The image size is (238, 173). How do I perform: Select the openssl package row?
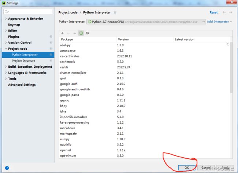145,150
